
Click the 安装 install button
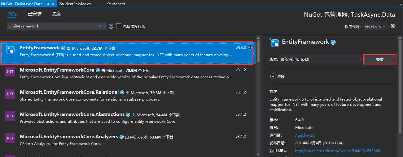click(379, 59)
